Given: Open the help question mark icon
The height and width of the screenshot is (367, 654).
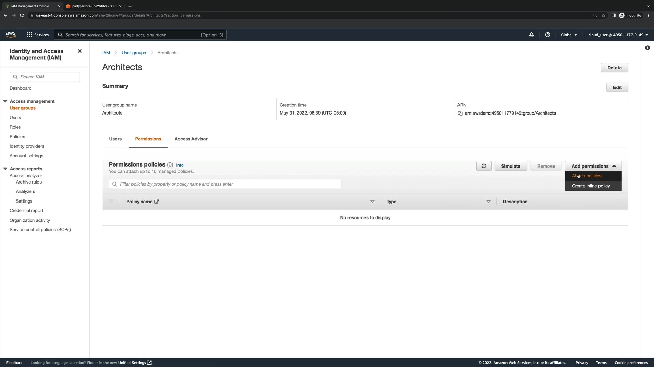Looking at the screenshot, I should [547, 35].
